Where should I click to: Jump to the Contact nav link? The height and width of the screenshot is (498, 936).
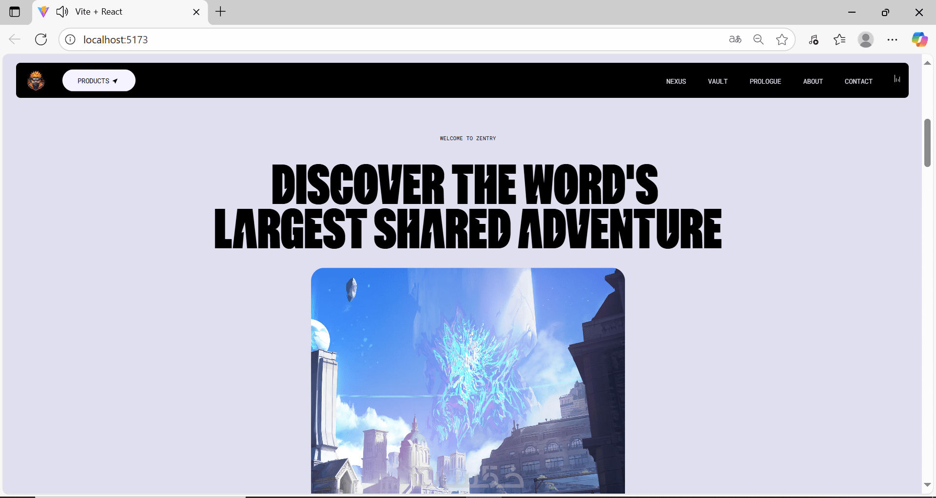pyautogui.click(x=858, y=81)
